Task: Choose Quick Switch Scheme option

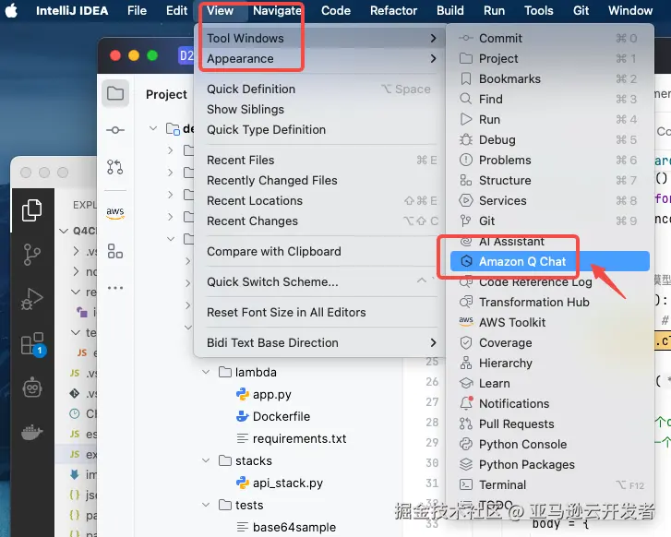Action: pos(318,282)
